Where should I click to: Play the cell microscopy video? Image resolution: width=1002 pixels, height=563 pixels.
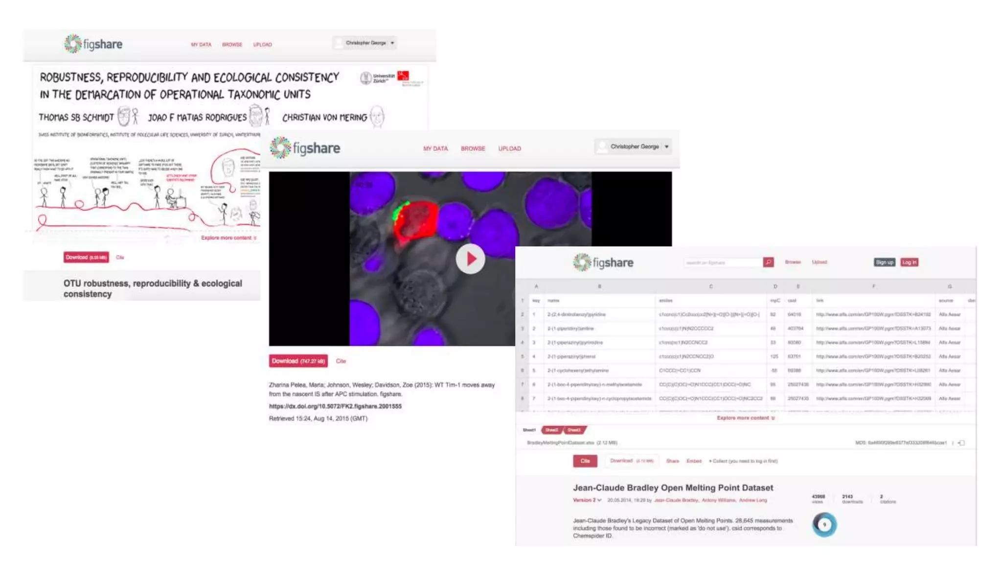click(470, 259)
